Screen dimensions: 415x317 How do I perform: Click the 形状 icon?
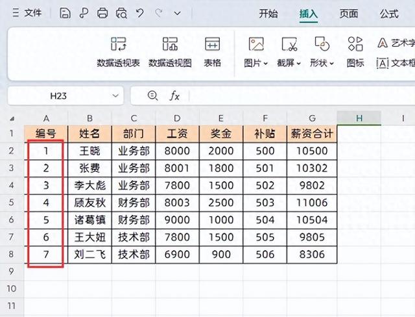coord(322,44)
